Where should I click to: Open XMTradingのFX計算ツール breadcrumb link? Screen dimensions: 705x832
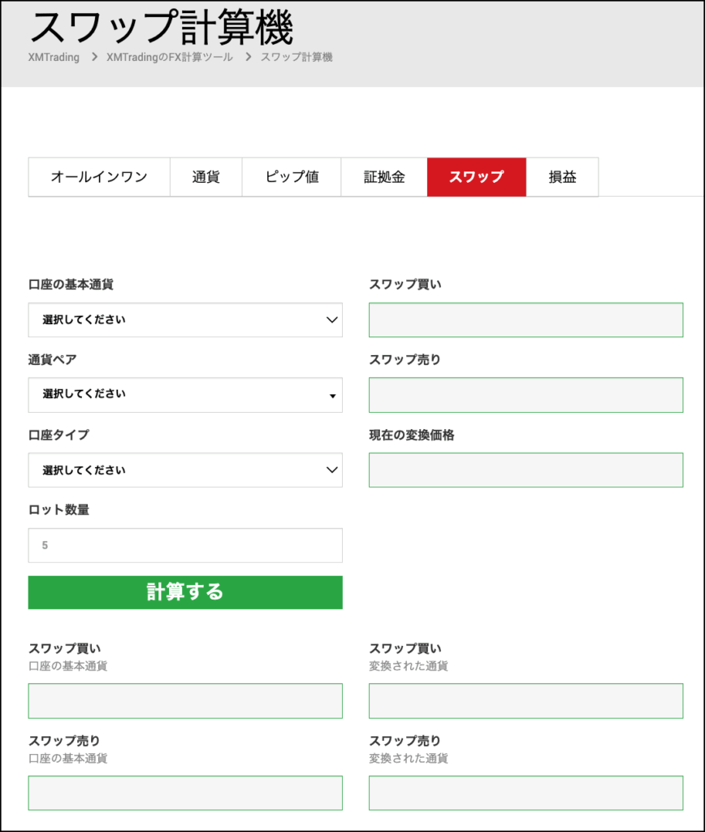click(x=168, y=57)
